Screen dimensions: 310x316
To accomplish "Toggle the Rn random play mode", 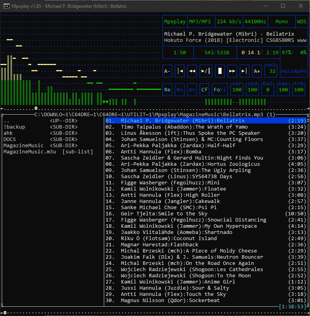I will [x=180, y=90].
